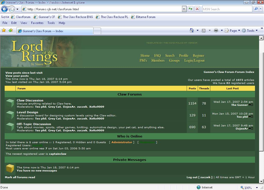Click View posts since last visit
This screenshot has width=264, height=190.
pyautogui.click(x=24, y=73)
